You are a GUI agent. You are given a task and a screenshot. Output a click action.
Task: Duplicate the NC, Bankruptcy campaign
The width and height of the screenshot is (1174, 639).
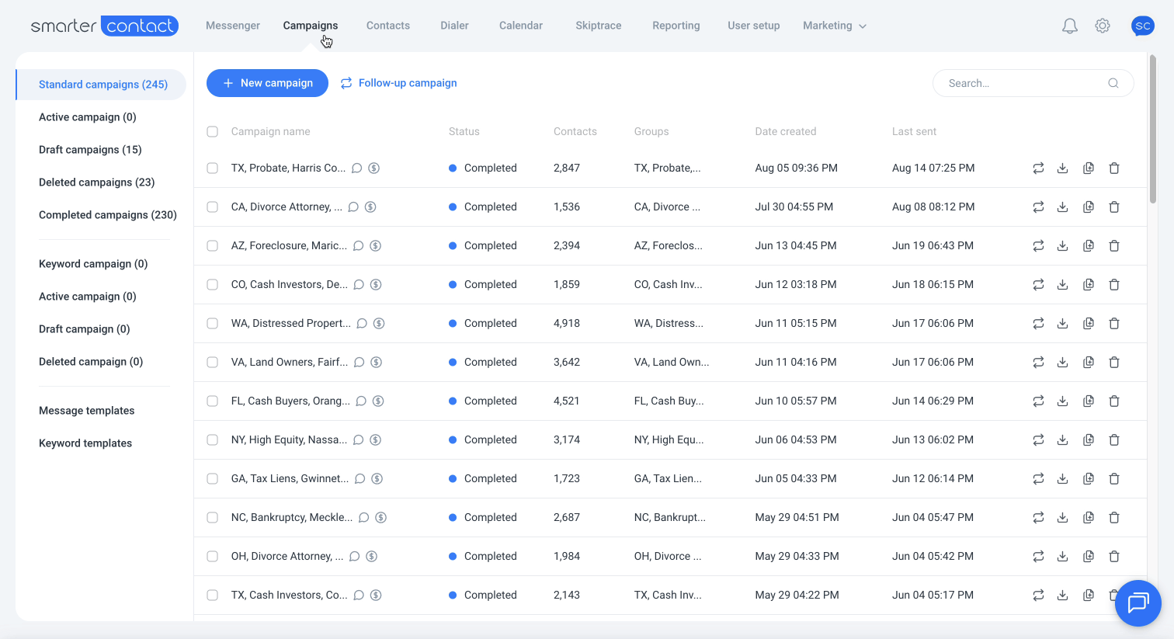point(1089,517)
